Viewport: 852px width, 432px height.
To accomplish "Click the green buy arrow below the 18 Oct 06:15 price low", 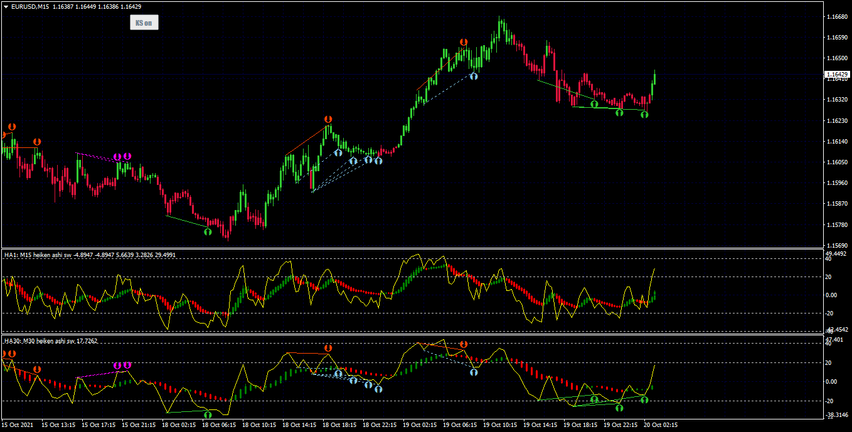I will (x=208, y=231).
